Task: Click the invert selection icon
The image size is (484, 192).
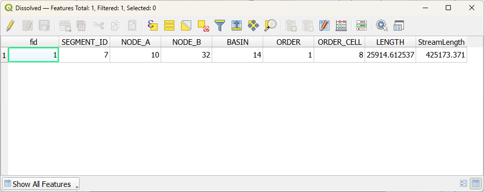Action: click(x=186, y=25)
